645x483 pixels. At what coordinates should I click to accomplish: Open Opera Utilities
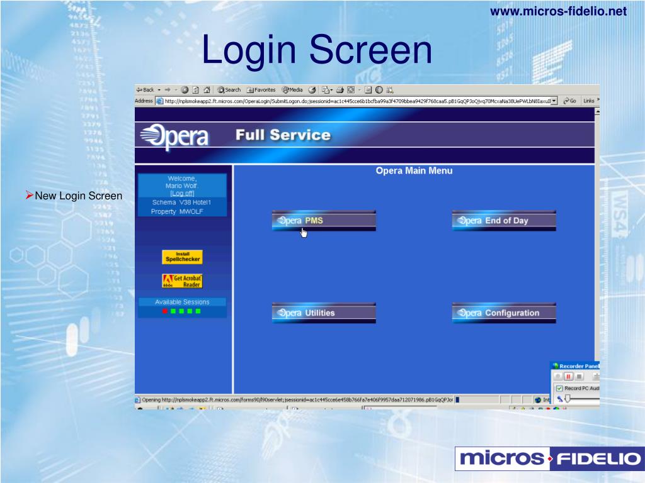click(x=324, y=313)
